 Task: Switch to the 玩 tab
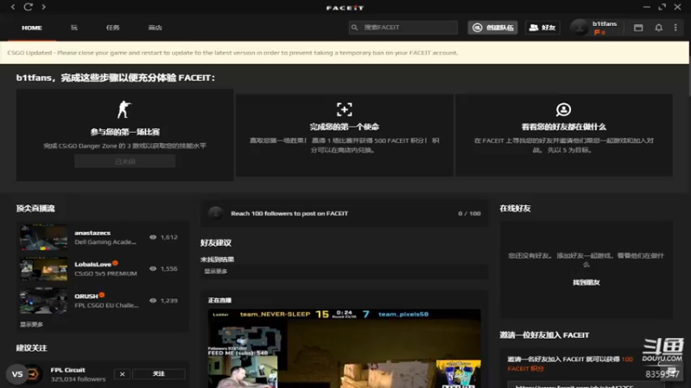tap(74, 28)
